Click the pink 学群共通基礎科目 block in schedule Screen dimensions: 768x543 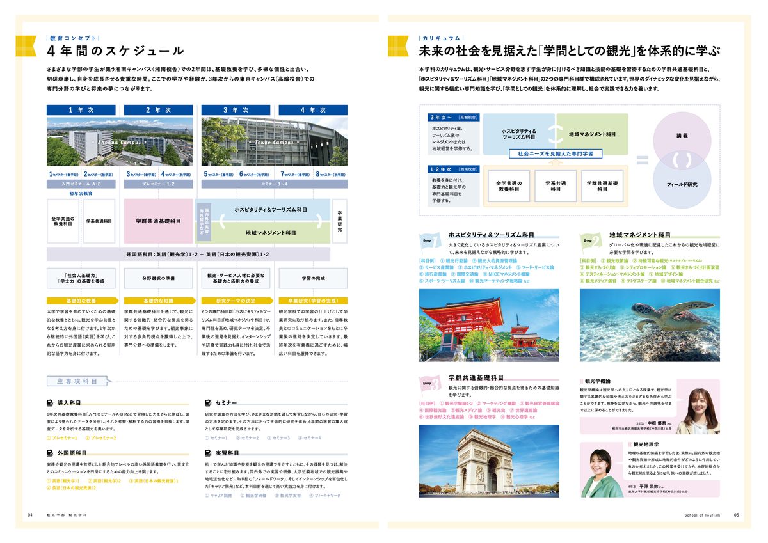tap(158, 221)
